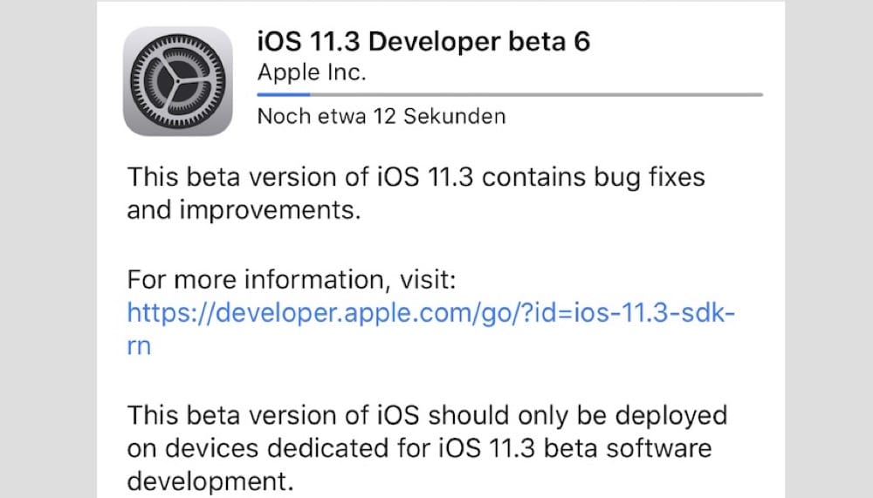Click the blue filled progress bar segment
The height and width of the screenshot is (498, 873).
[284, 94]
